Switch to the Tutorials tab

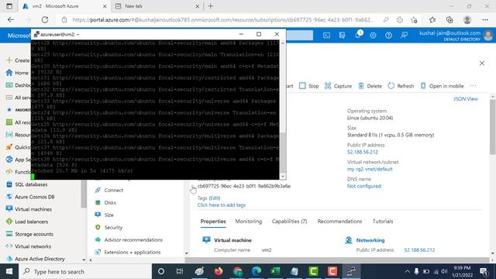click(383, 221)
